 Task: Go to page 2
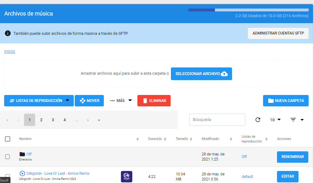pos(41,120)
